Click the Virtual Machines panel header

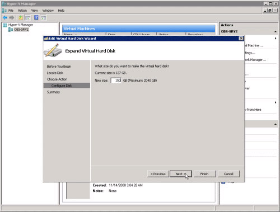138,29
